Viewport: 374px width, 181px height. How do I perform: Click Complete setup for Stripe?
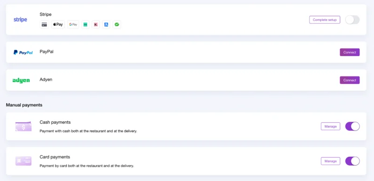click(324, 20)
